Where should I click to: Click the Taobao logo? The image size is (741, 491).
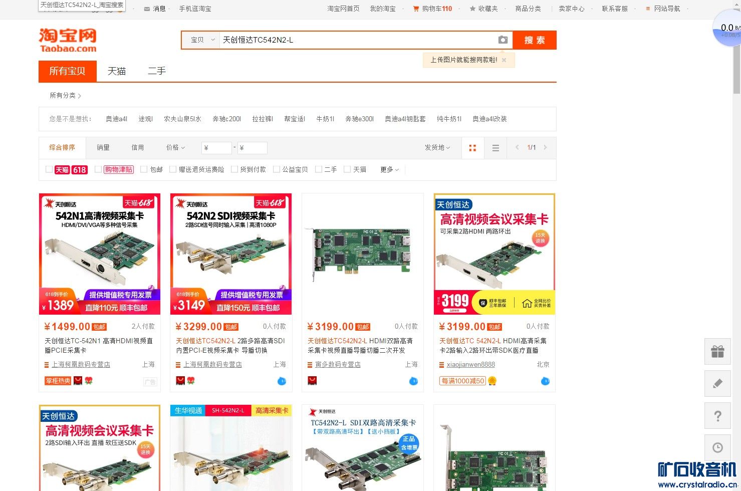68,40
